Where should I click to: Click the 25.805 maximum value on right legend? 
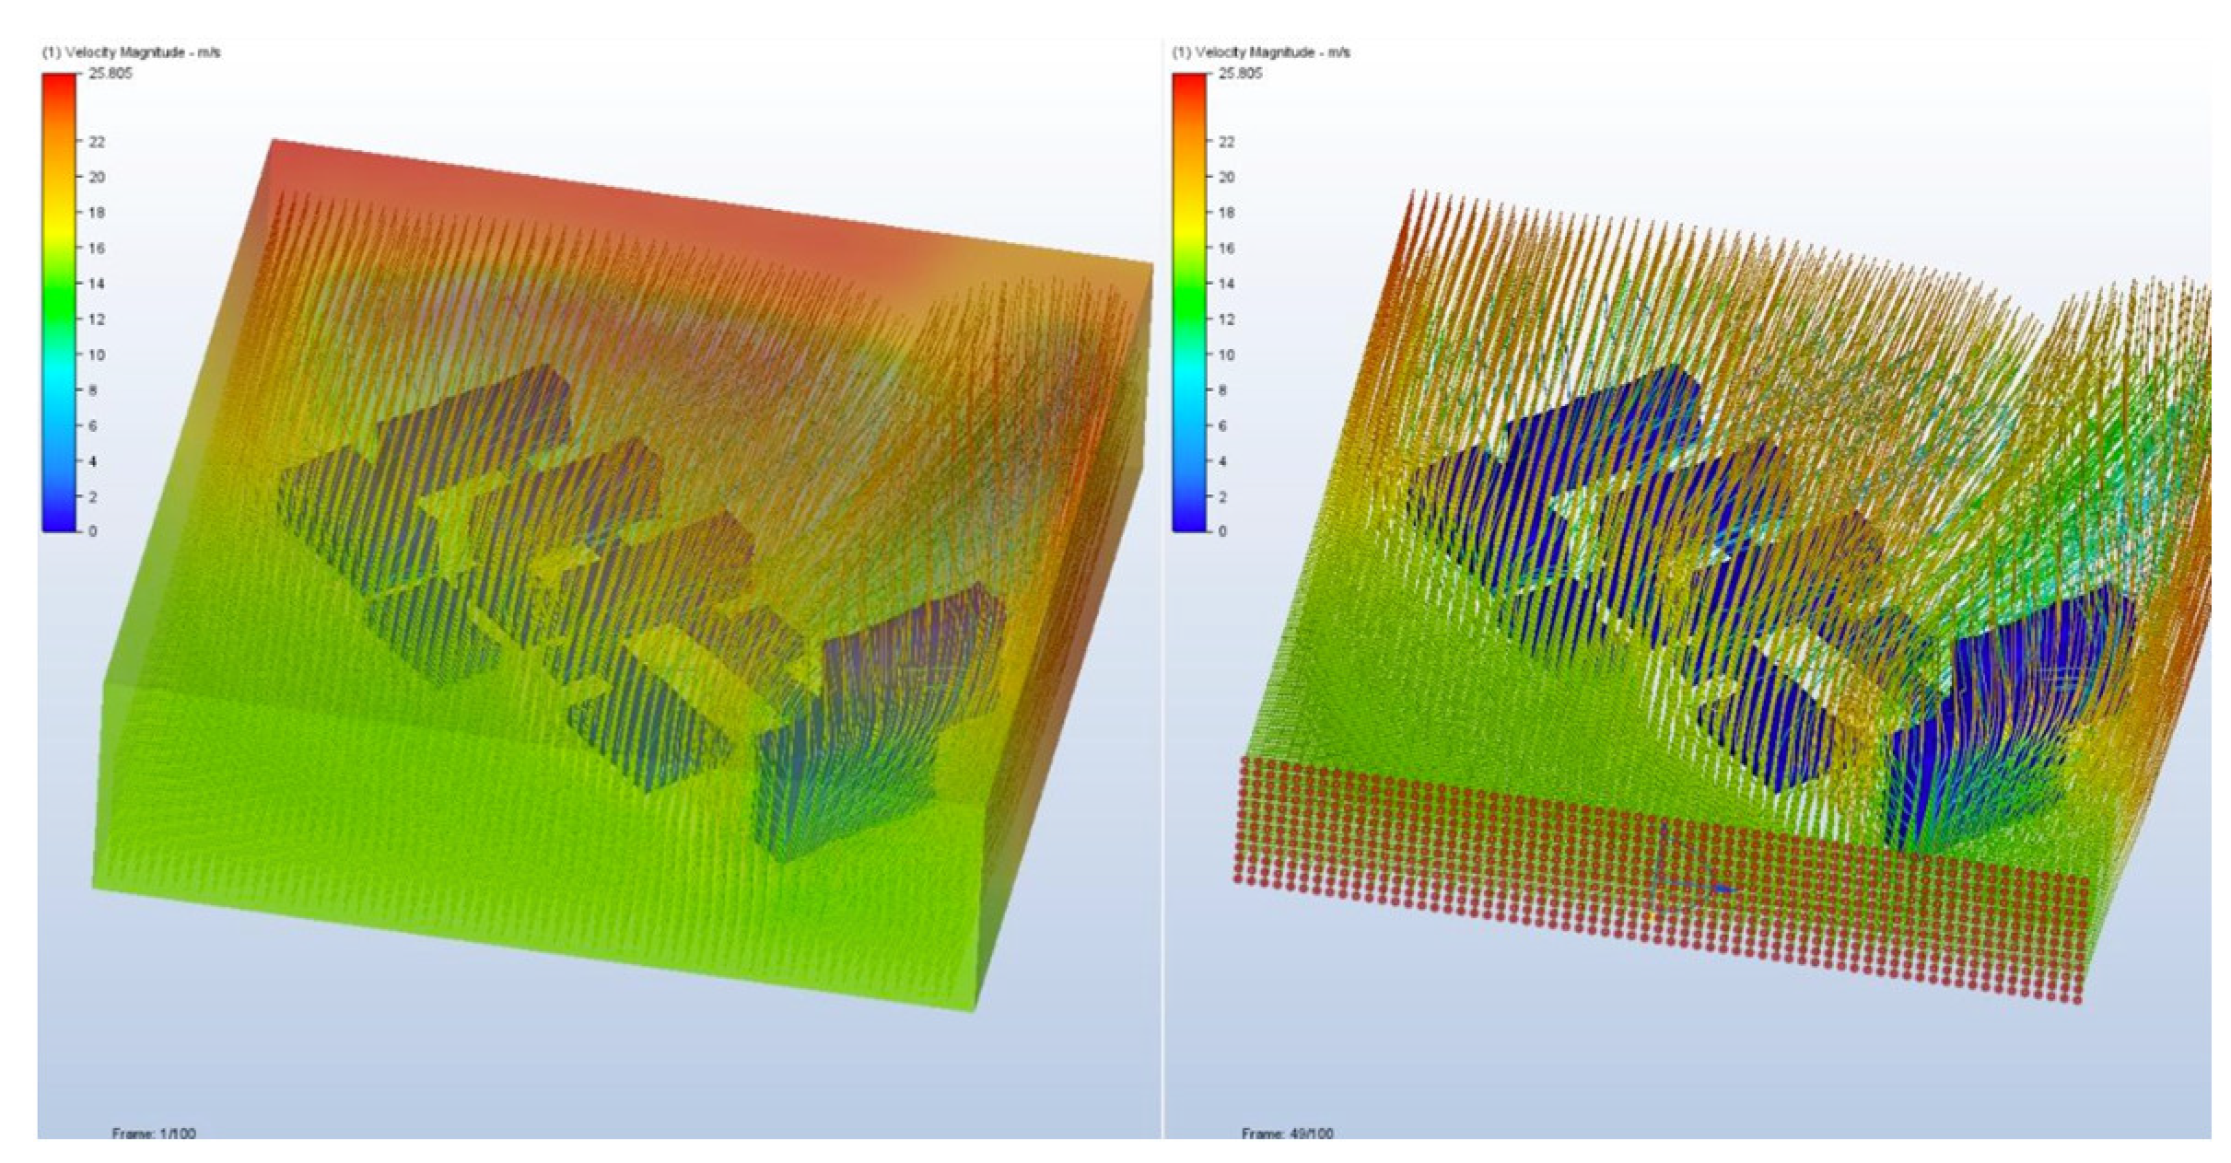(1240, 74)
